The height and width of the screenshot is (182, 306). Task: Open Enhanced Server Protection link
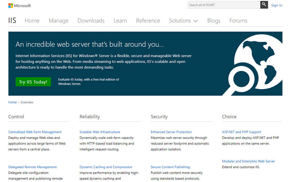(171, 132)
